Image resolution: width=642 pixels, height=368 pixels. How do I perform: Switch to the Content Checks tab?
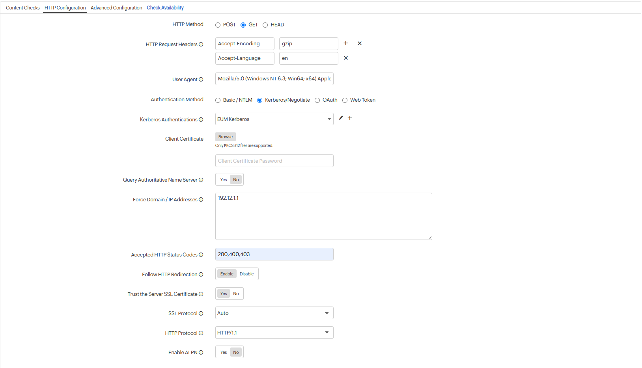pos(22,7)
